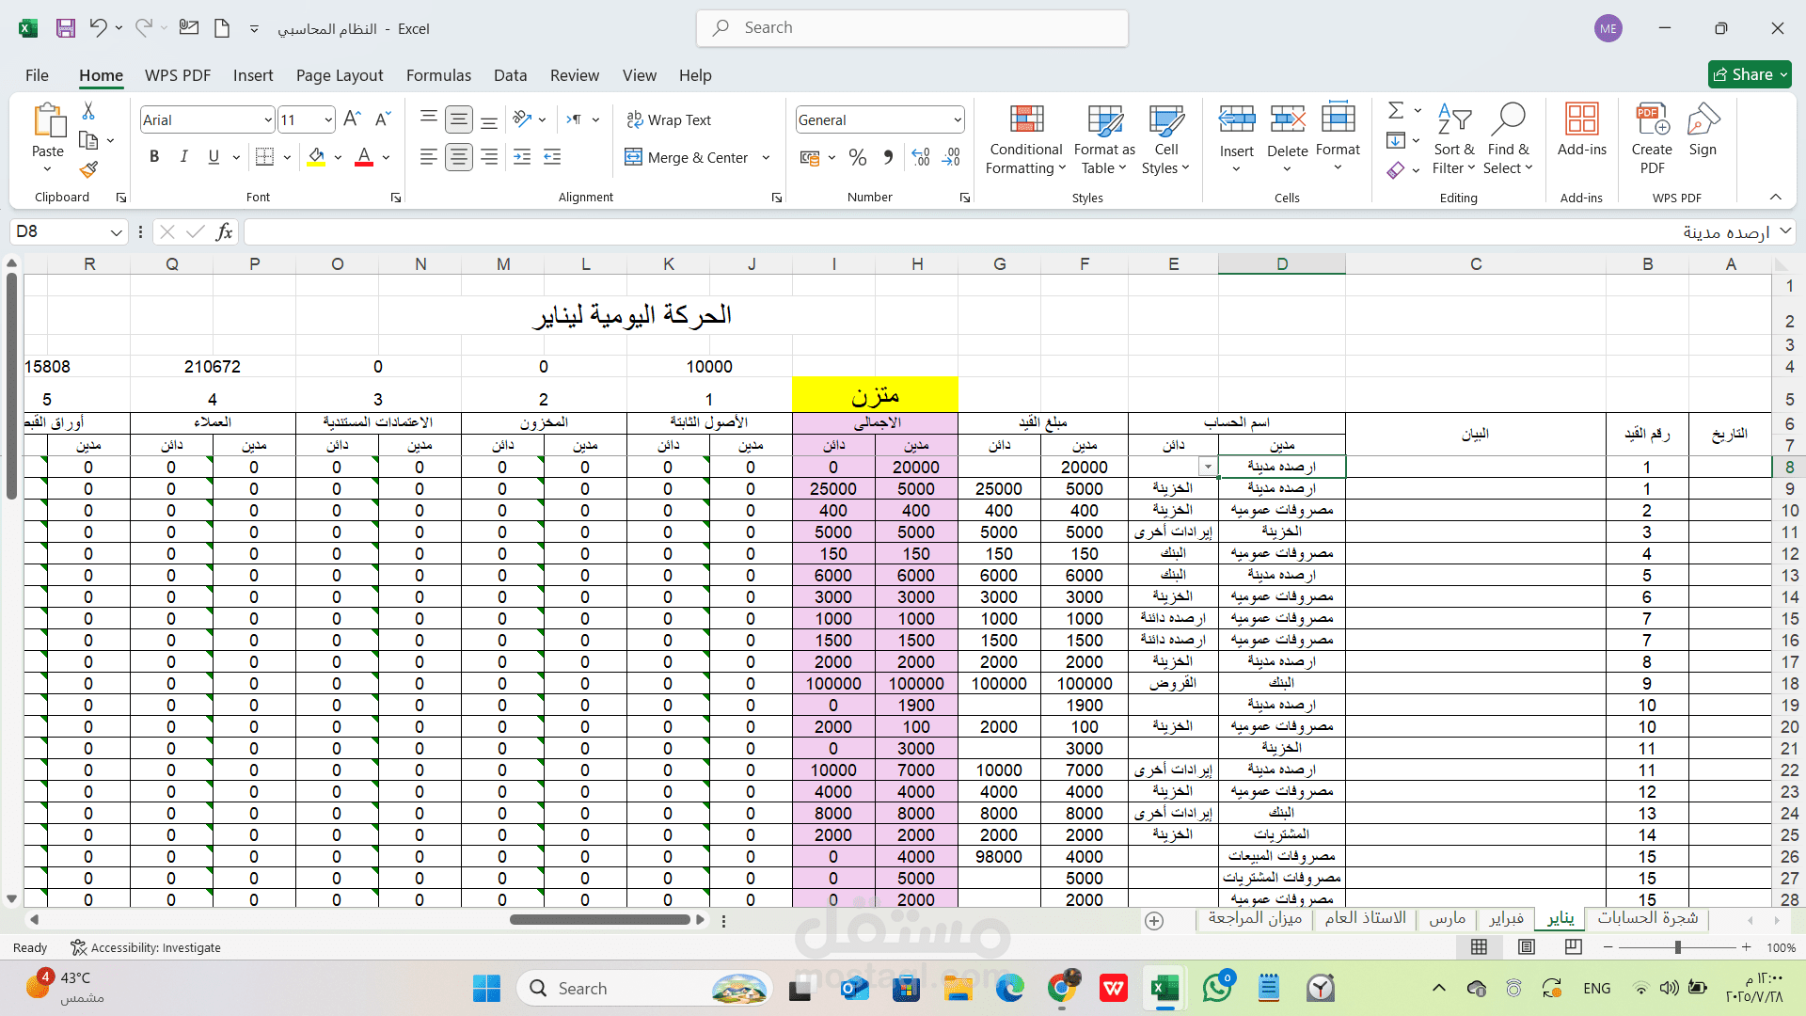Viewport: 1806px width, 1016px height.
Task: Click the Save icon in title bar
Action: 65,28
